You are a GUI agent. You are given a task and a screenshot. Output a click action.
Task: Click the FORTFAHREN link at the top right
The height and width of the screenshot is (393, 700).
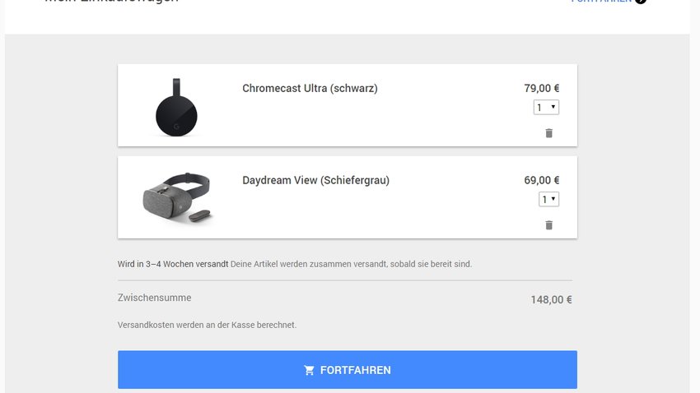point(601,1)
